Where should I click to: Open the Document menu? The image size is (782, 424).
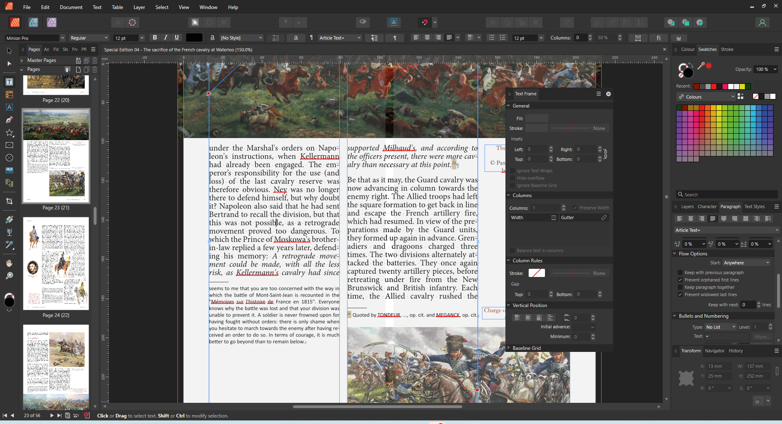point(71,7)
